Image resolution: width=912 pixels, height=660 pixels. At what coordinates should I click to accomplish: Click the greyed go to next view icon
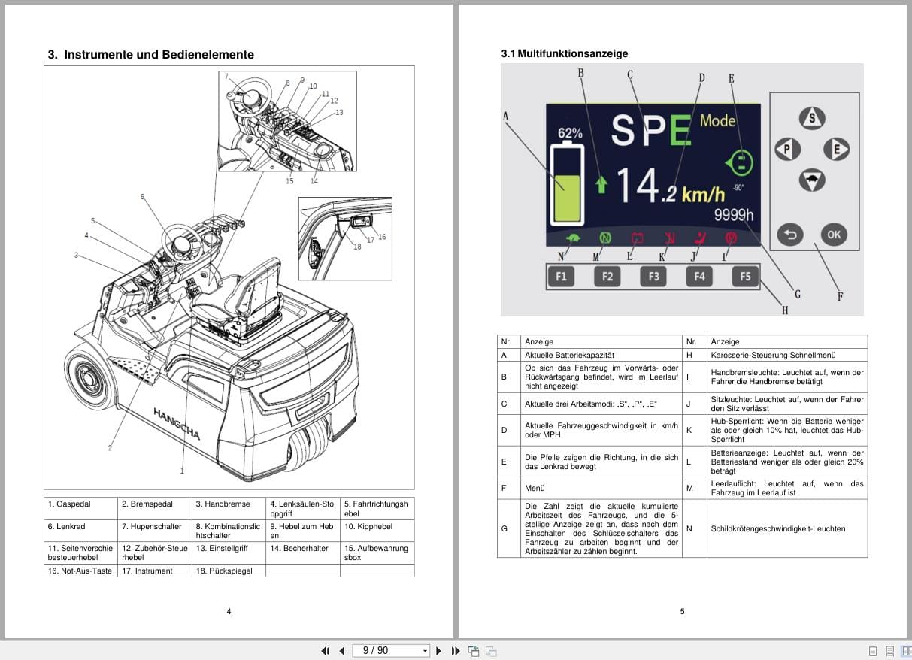point(491,651)
